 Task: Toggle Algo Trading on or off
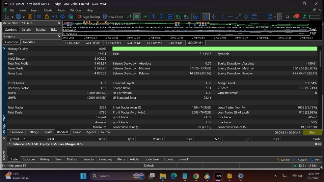pos(88,17)
